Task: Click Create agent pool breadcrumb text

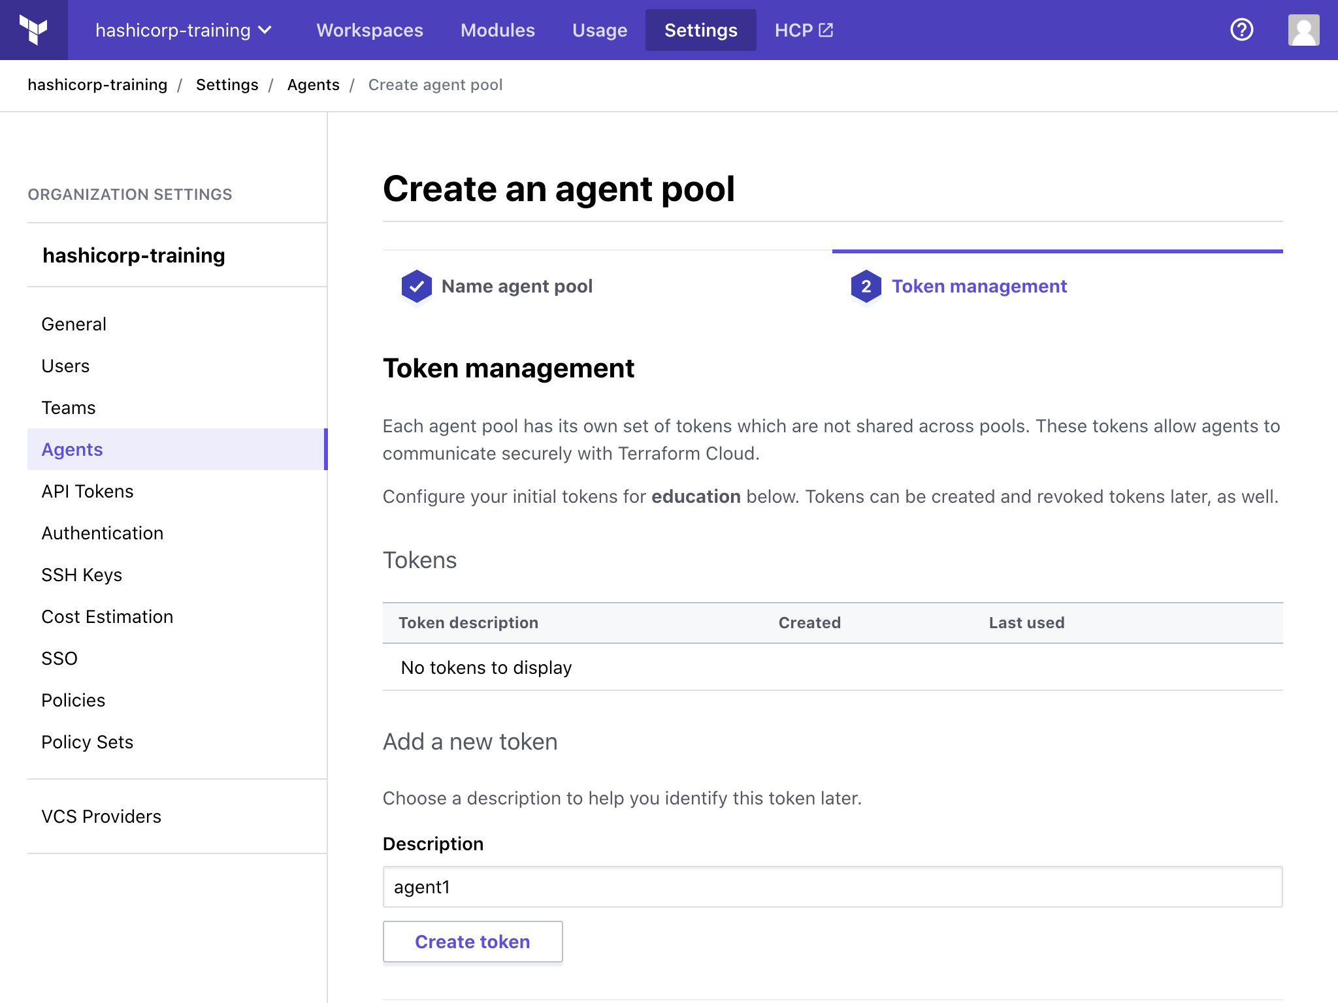Action: [435, 85]
